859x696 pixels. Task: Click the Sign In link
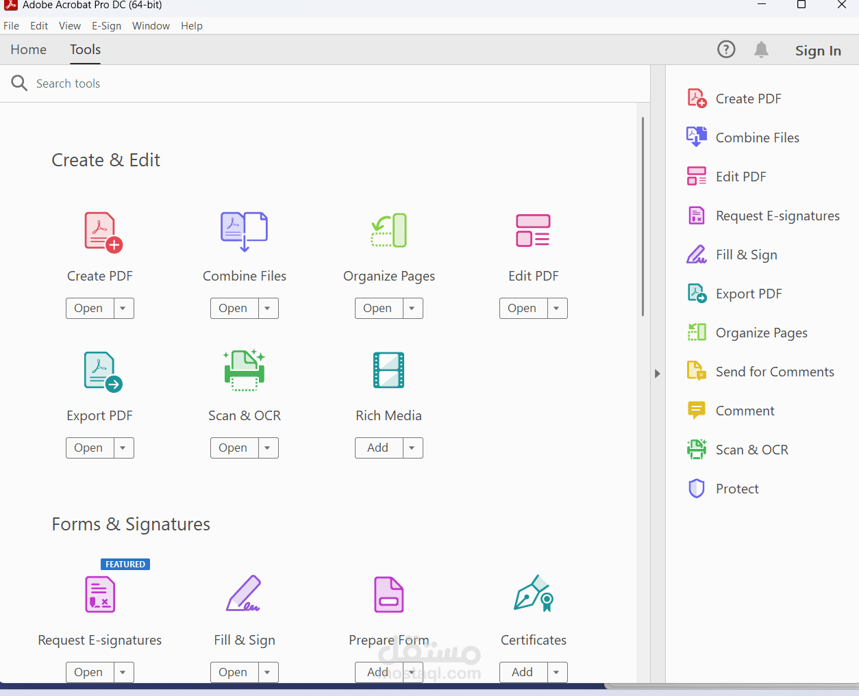point(818,50)
